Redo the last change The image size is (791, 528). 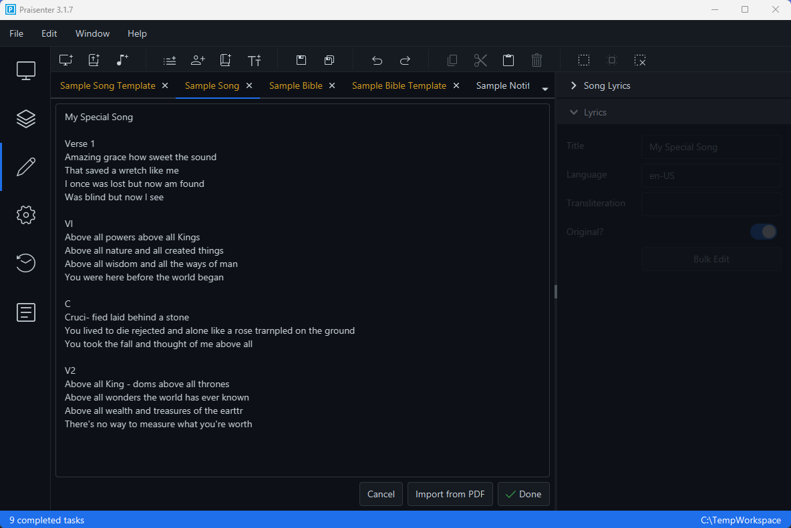tap(404, 59)
